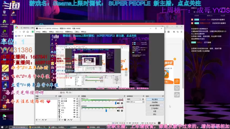
Task: Add a new source with plus icon
Action: [60, 120]
